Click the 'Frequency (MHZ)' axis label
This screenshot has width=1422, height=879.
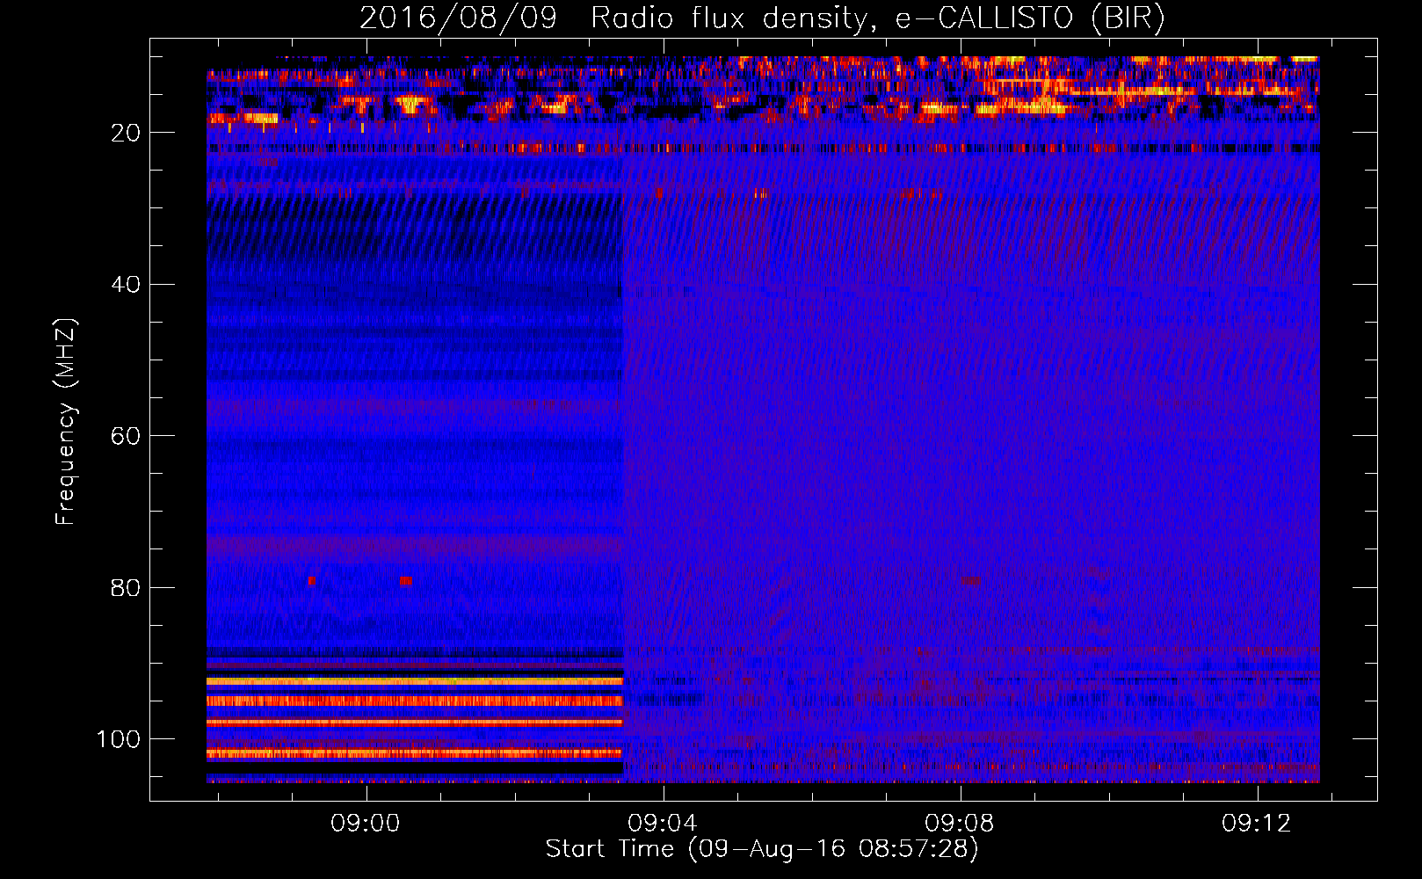[x=66, y=421]
